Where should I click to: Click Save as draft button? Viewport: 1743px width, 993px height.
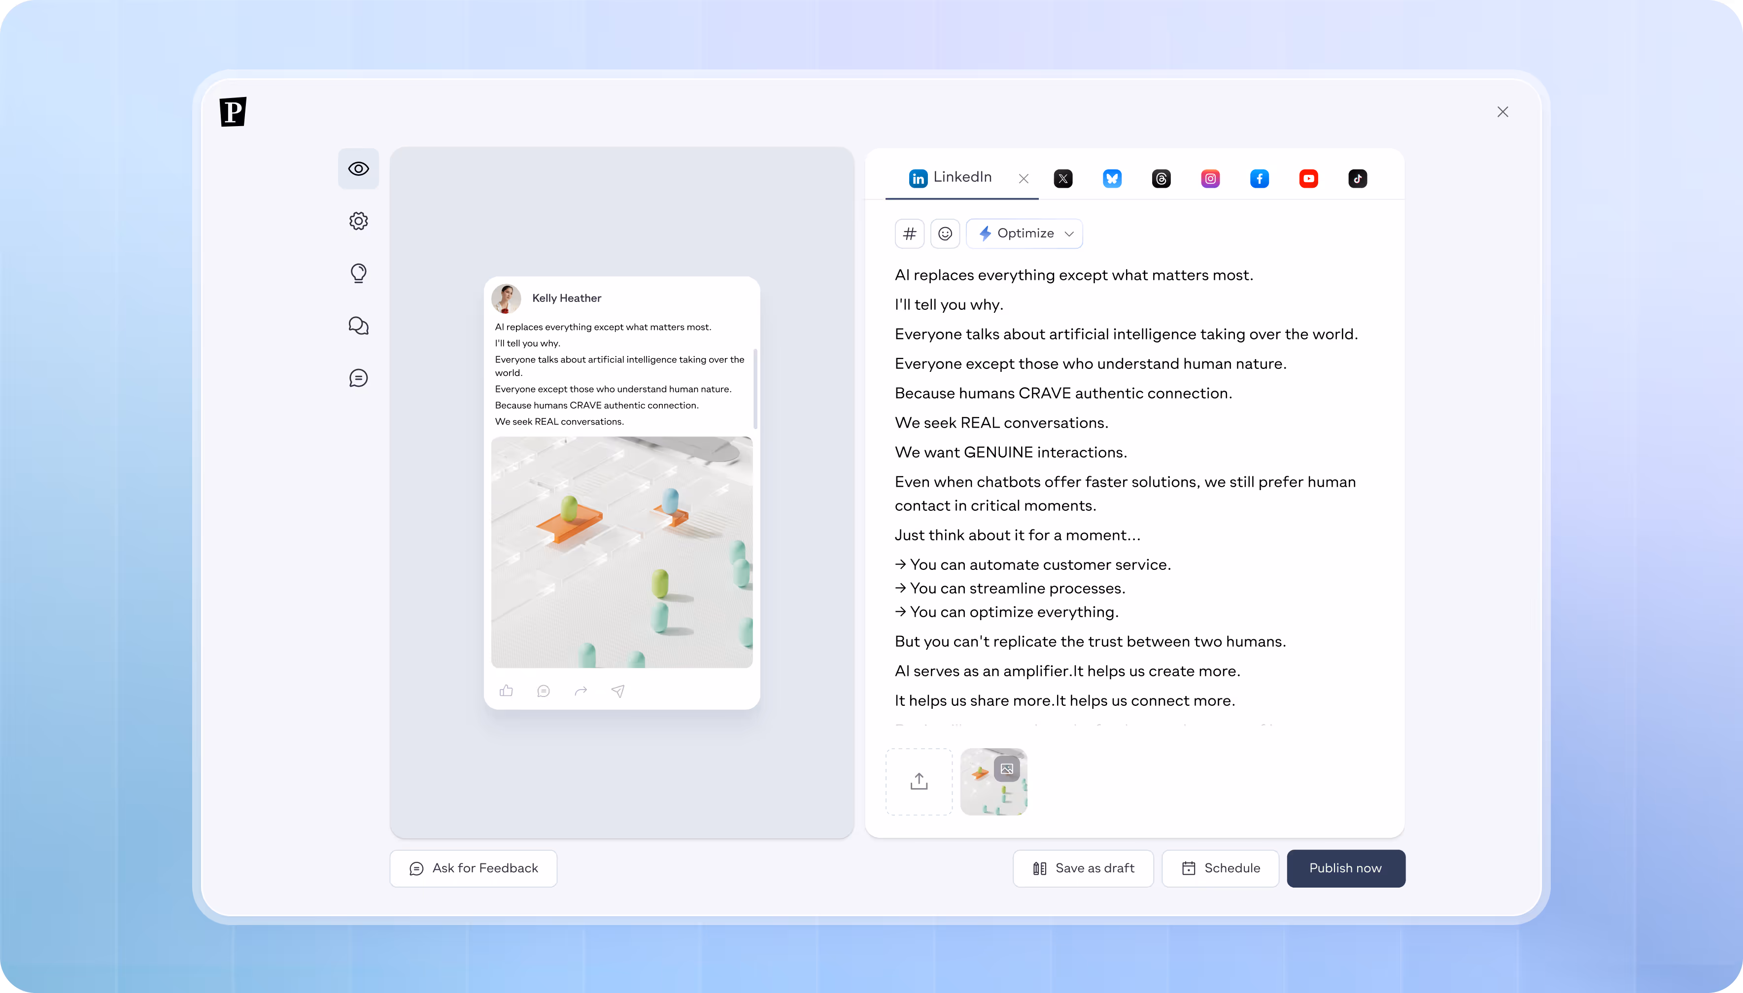1083,868
